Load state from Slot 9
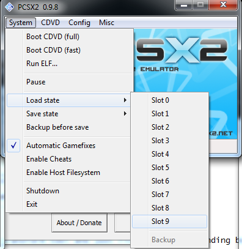Image resolution: width=242 pixels, height=249 pixels. pyautogui.click(x=169, y=221)
